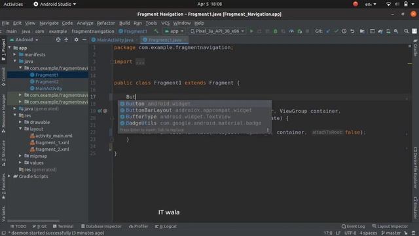
Task: Select ButtonBarLayout completion suggestion
Action: [195, 110]
